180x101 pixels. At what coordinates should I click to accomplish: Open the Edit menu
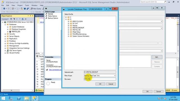(8, 5)
